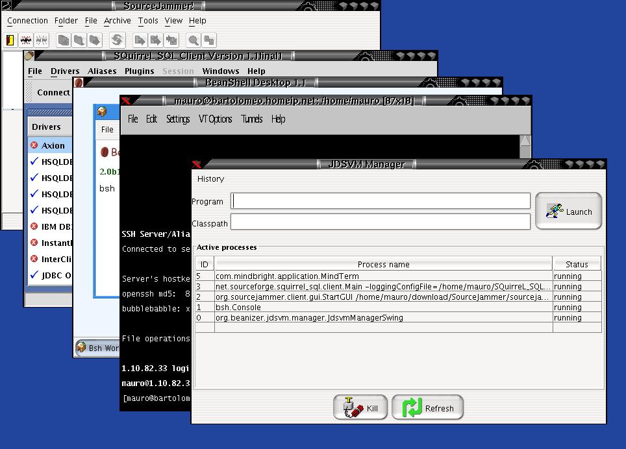Open the Windows menu in SQuirreL
This screenshot has height=449, width=626.
220,71
